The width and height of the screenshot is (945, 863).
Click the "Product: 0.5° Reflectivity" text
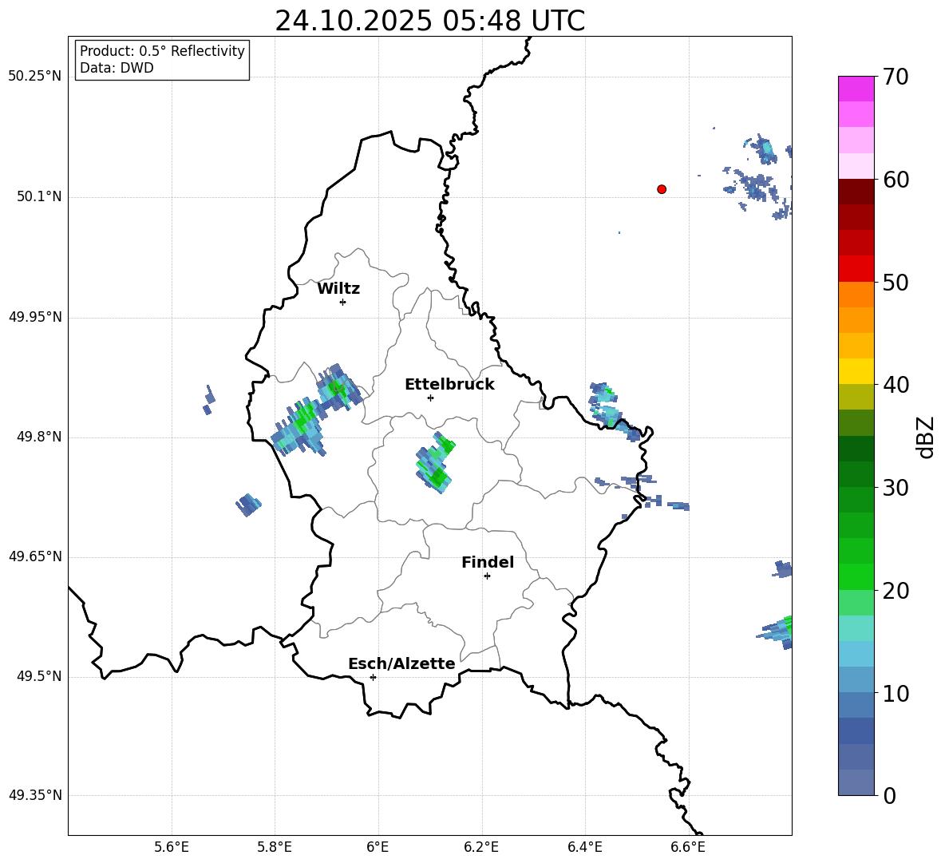162,51
